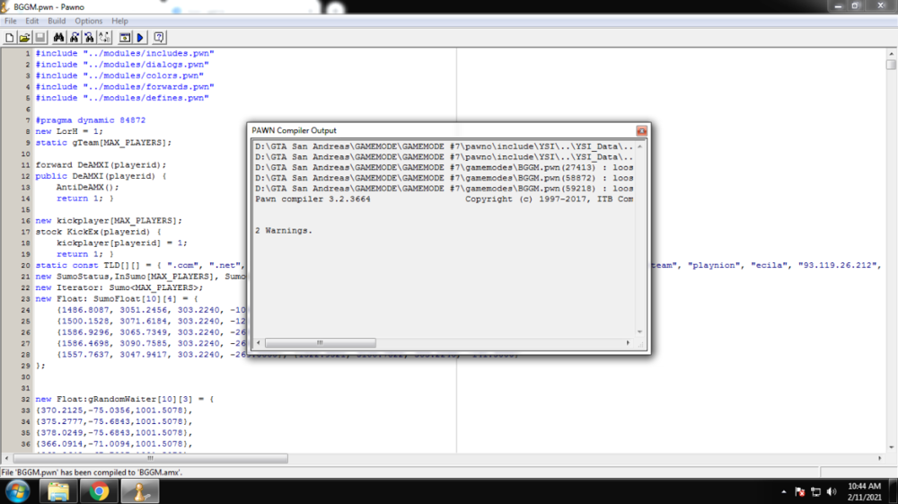This screenshot has width=898, height=504.
Task: Open the Options menu
Action: point(88,21)
